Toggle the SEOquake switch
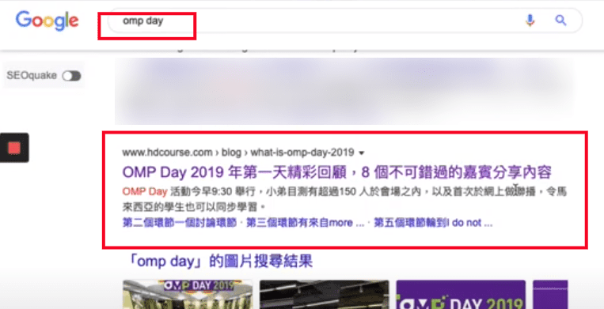Screen dimensions: 604x309 (x=72, y=76)
